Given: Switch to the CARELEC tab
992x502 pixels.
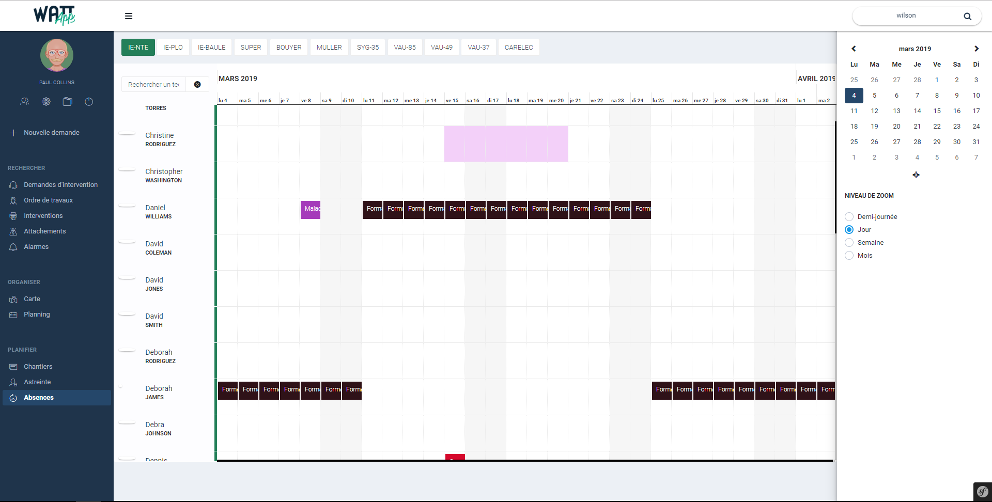Looking at the screenshot, I should [518, 47].
